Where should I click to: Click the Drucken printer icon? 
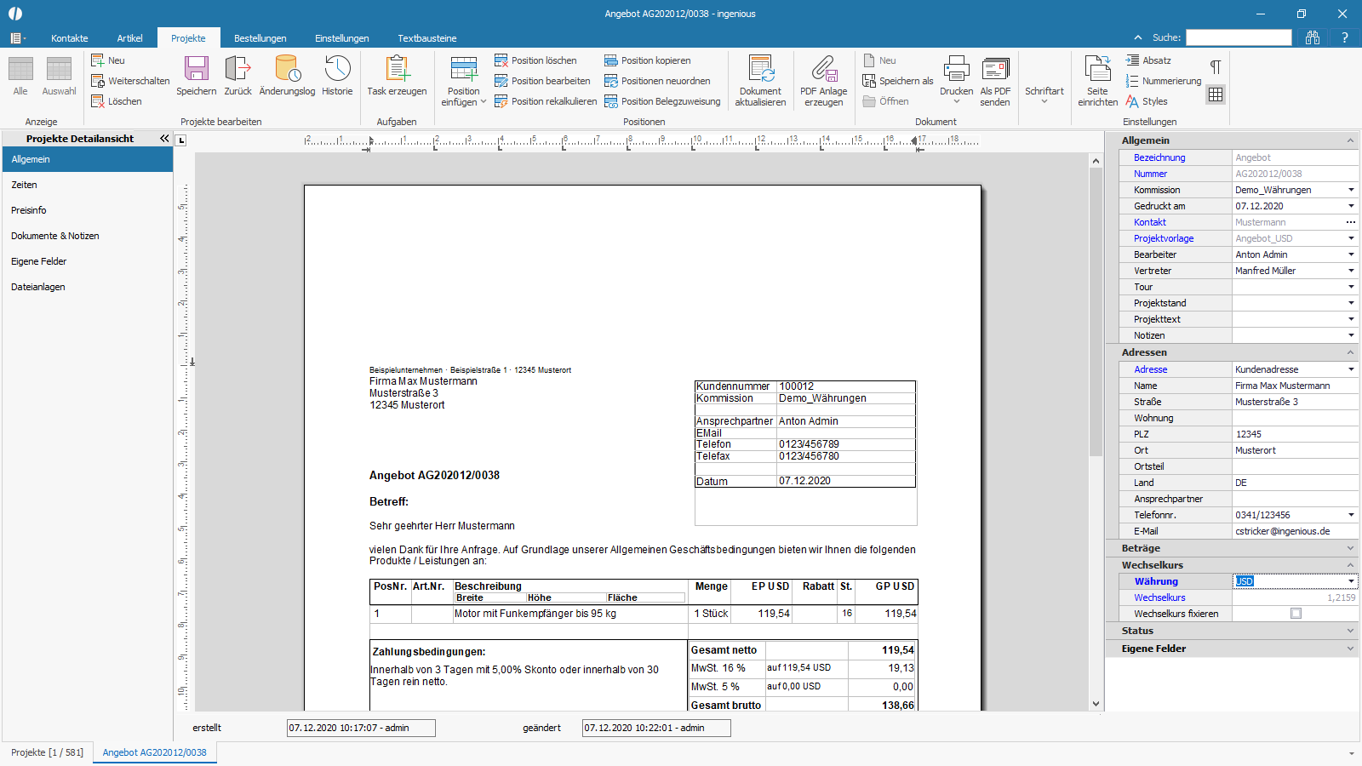pyautogui.click(x=956, y=68)
